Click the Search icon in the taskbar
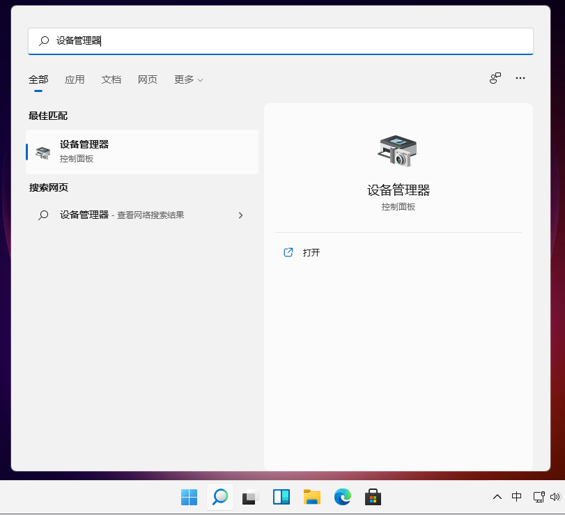 point(219,497)
